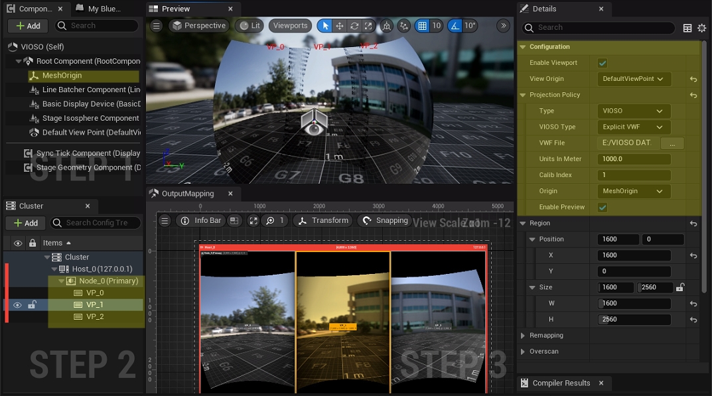Open the Projection Policy Type dropdown
The width and height of the screenshot is (712, 396).
pos(632,111)
